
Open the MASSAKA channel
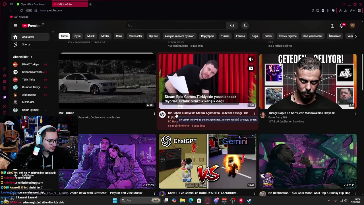click(30, 102)
